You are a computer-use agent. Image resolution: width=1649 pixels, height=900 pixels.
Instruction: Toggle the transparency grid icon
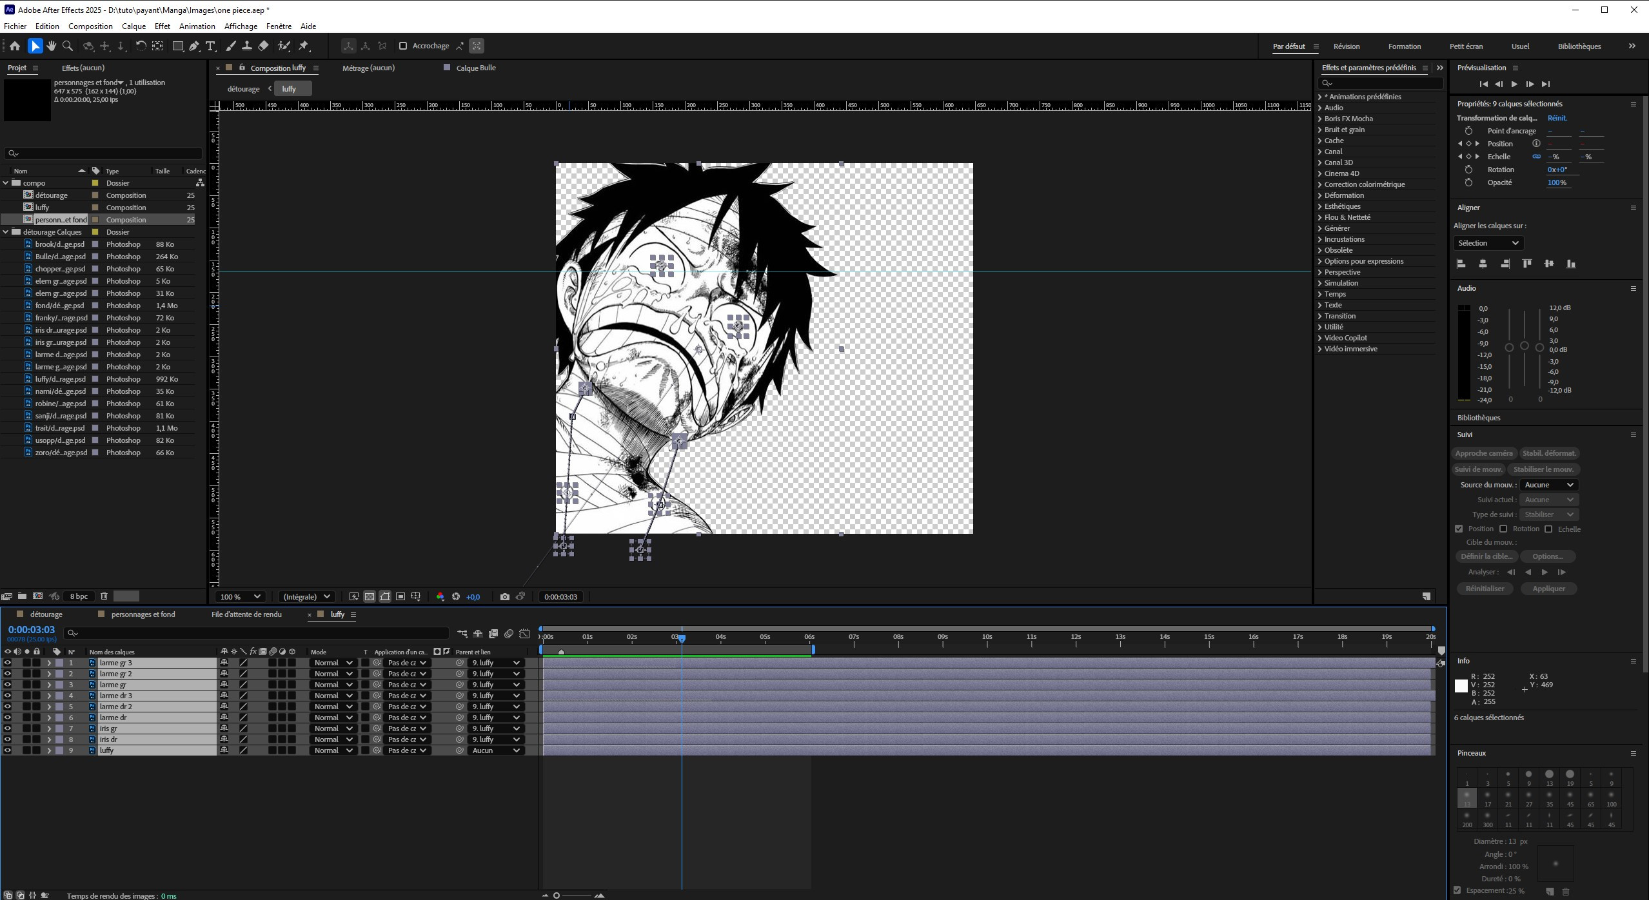(369, 597)
